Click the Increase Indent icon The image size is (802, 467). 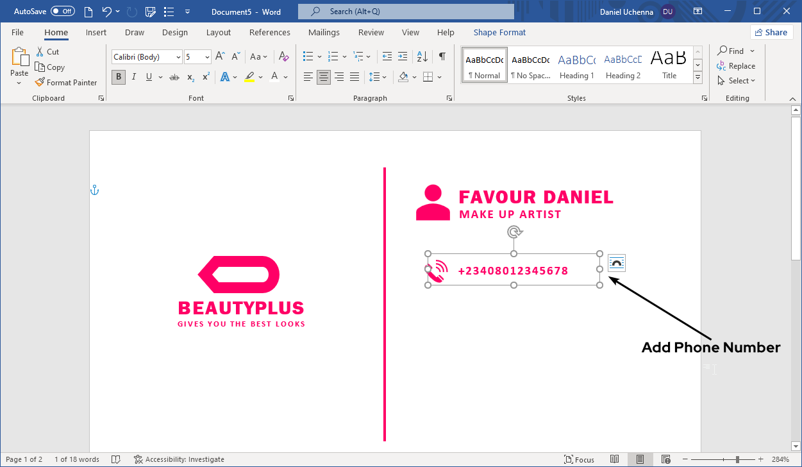(402, 57)
